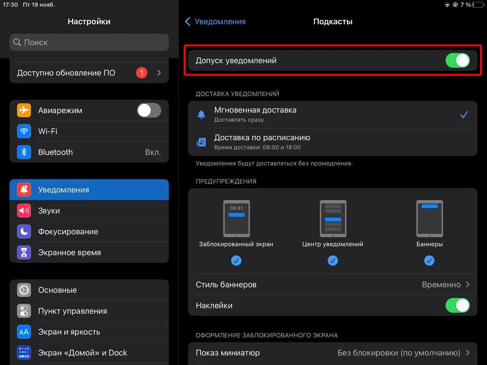487x365 pixels.
Task: Open Показ миниатюр setting
Action: 333,353
